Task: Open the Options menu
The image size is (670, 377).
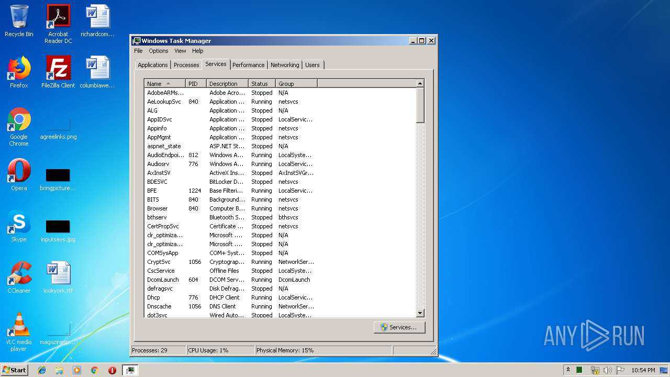Action: coord(158,51)
